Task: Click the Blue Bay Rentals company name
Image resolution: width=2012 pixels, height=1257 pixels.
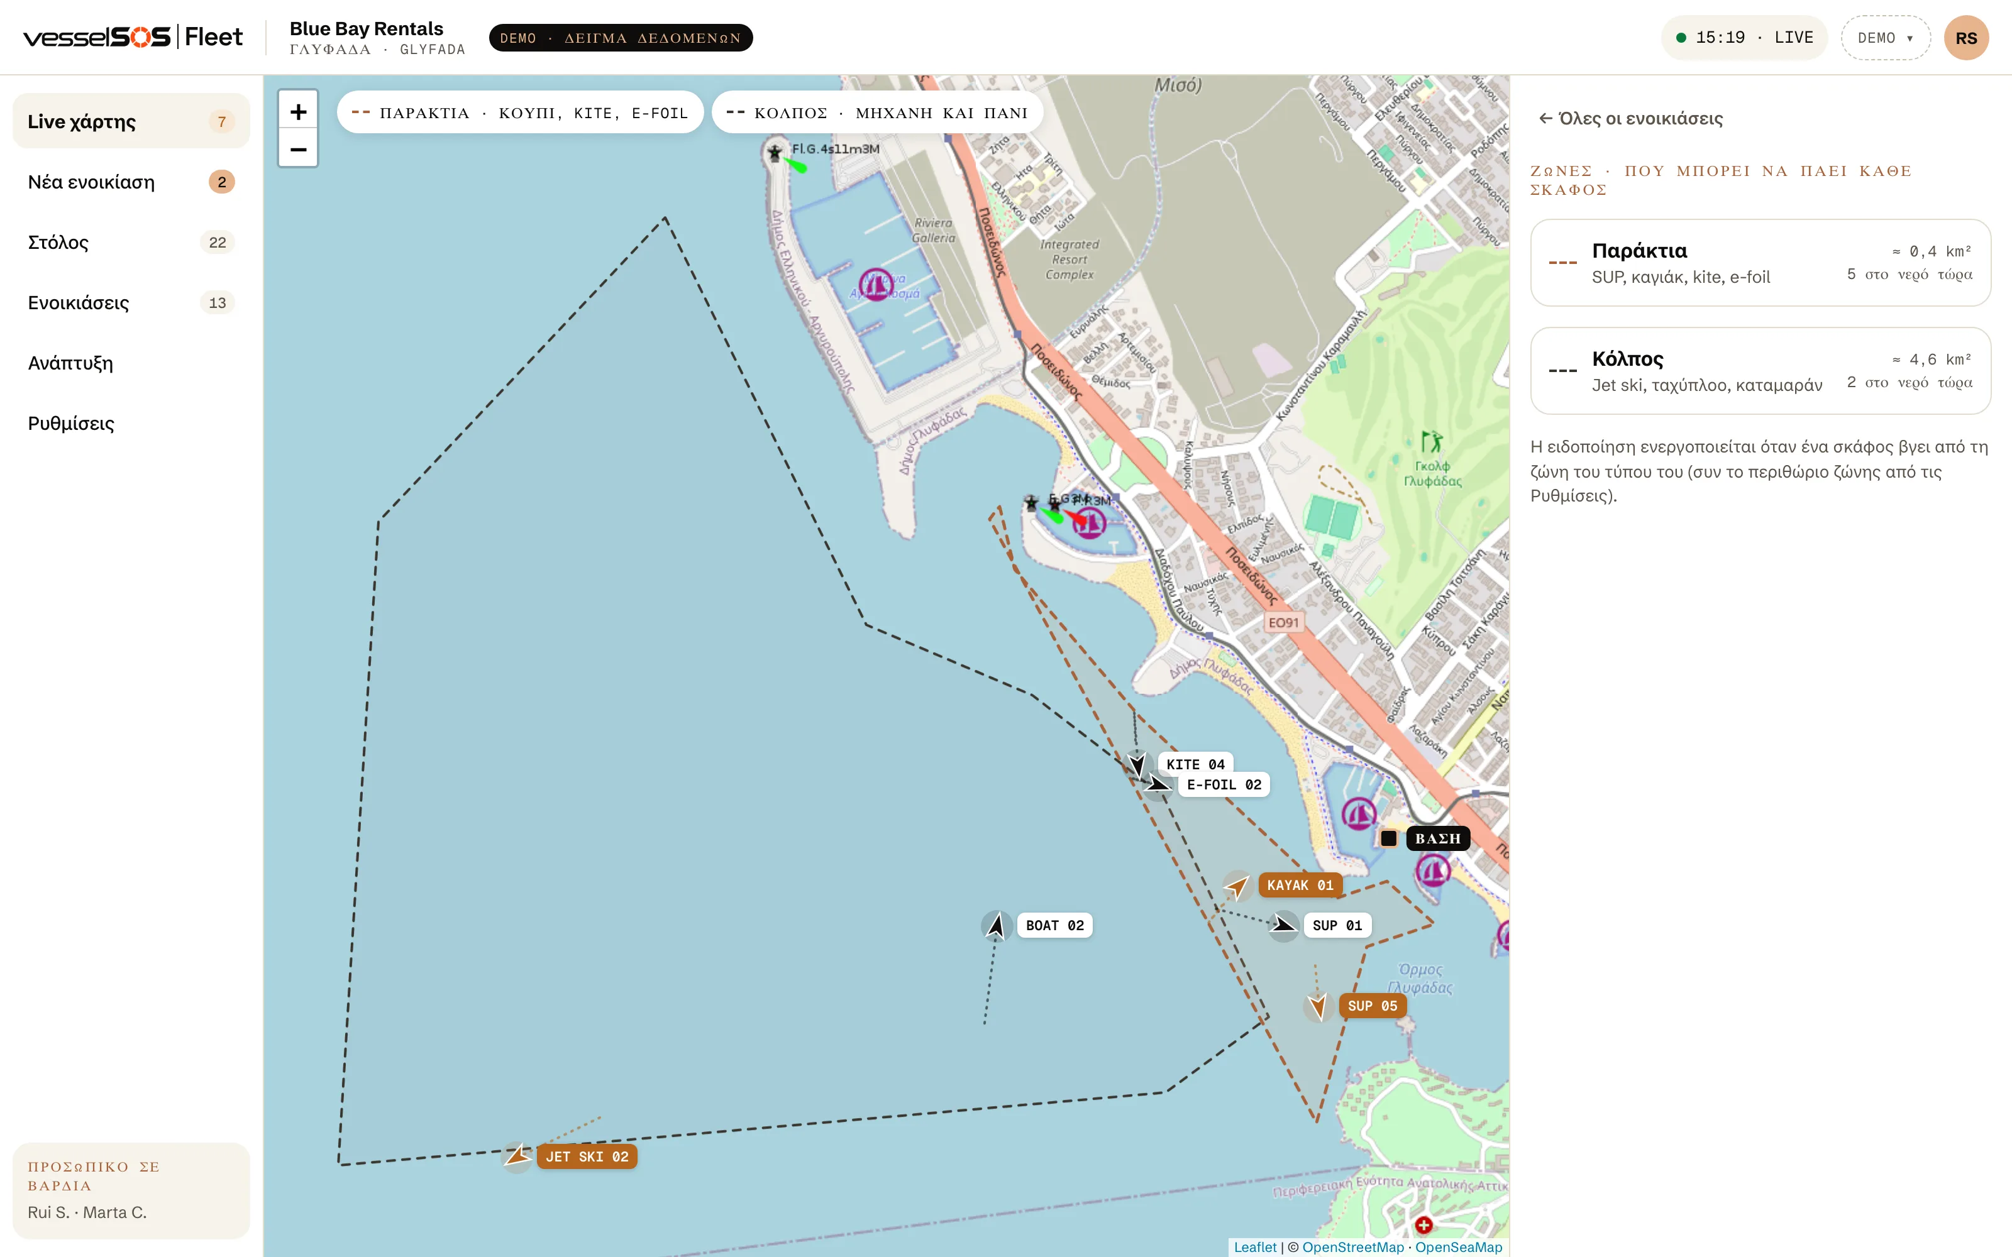Action: (x=367, y=28)
